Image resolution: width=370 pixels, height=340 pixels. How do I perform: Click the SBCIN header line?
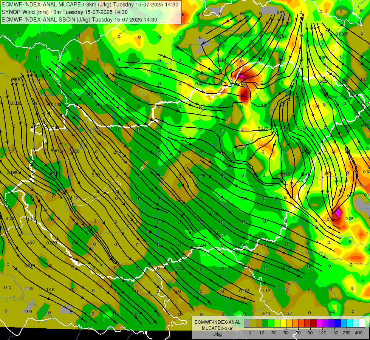click(x=79, y=20)
